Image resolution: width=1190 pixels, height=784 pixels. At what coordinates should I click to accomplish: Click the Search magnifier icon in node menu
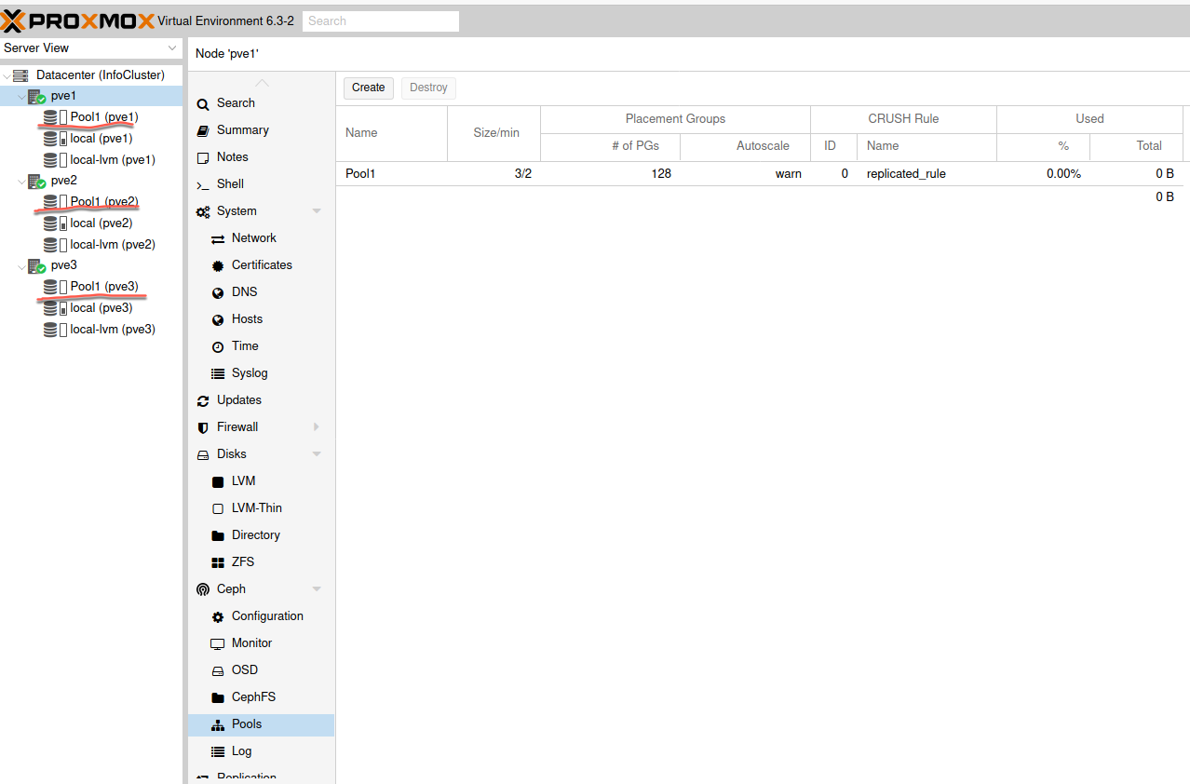(x=203, y=104)
